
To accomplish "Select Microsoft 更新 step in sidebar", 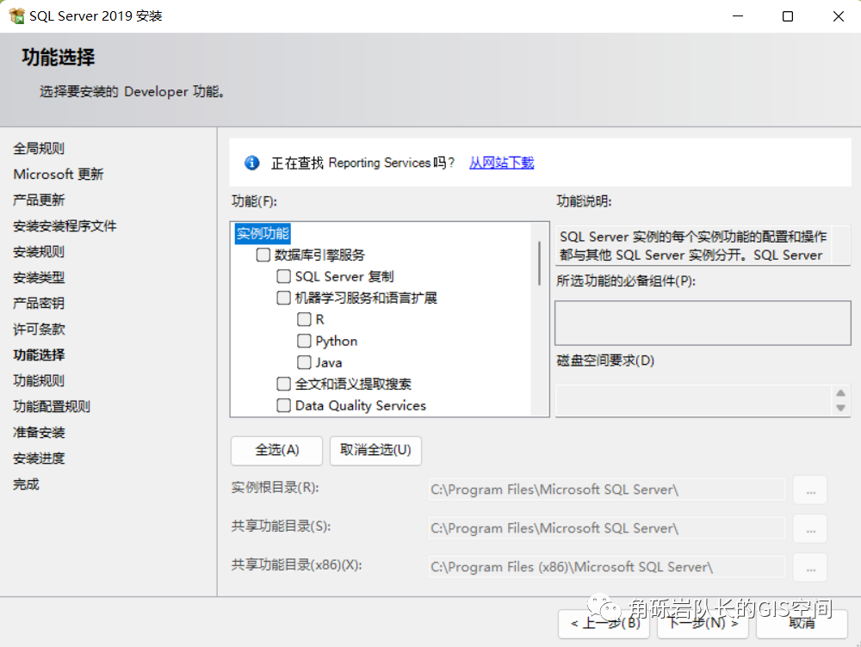I will 59,174.
